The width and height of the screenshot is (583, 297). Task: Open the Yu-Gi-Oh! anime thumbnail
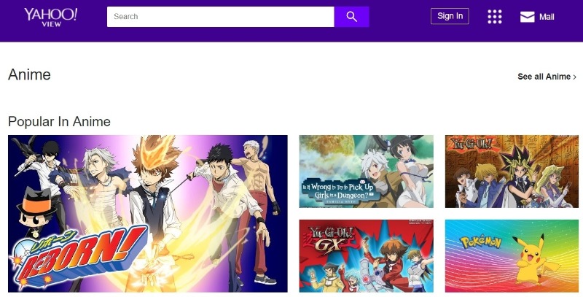(x=512, y=171)
